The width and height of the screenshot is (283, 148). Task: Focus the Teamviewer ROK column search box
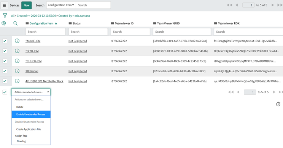point(248,32)
